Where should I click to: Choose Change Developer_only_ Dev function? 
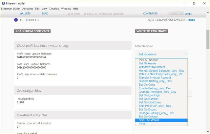161,92
